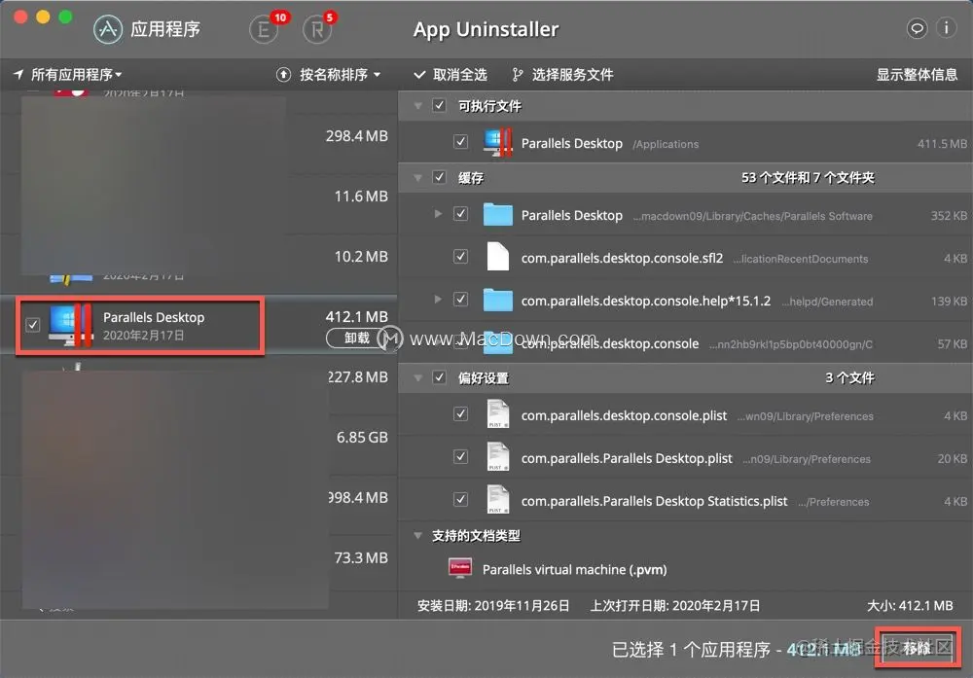Uncheck Parallels Desktop Statistics.plist checkbox
Viewport: 973px width, 678px height.
(460, 499)
